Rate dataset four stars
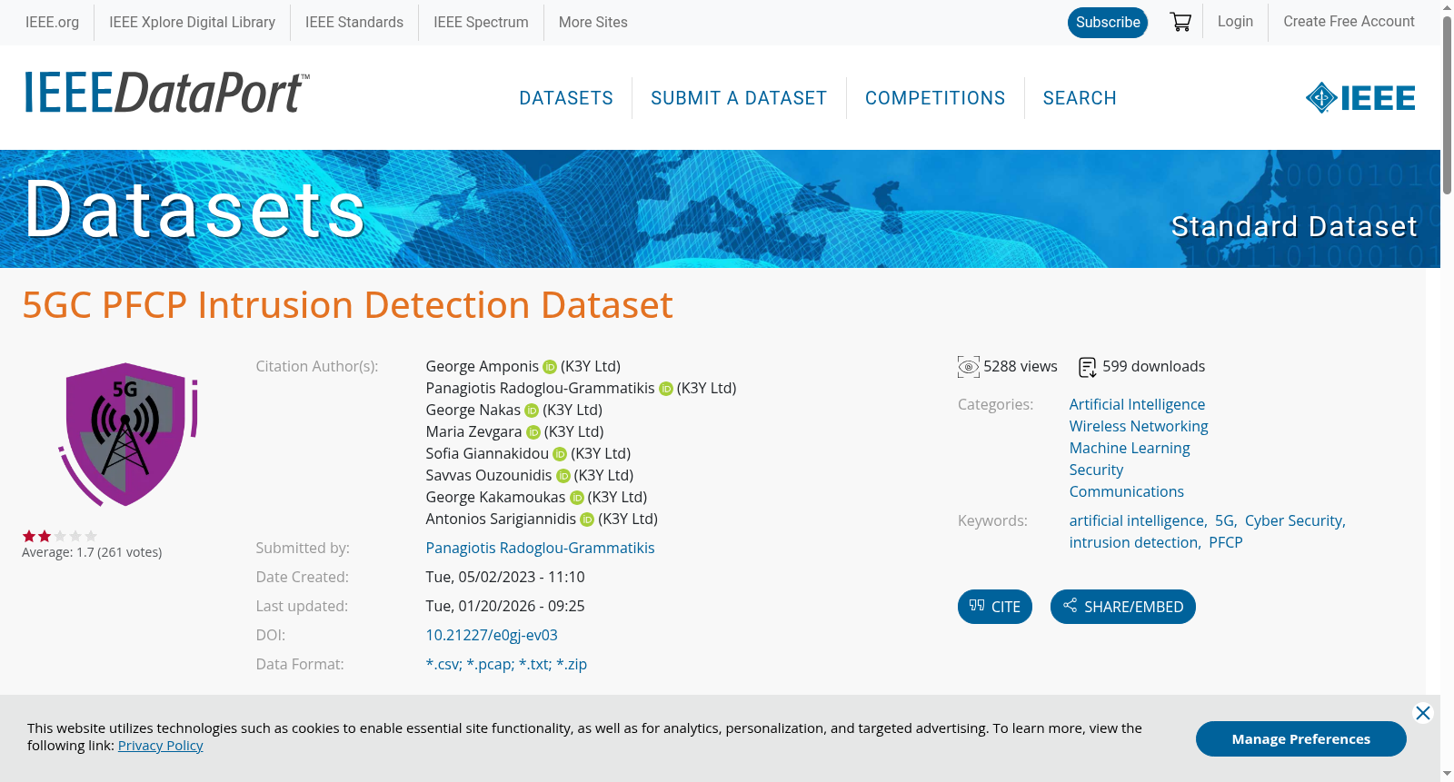Image resolution: width=1454 pixels, height=782 pixels. [75, 536]
